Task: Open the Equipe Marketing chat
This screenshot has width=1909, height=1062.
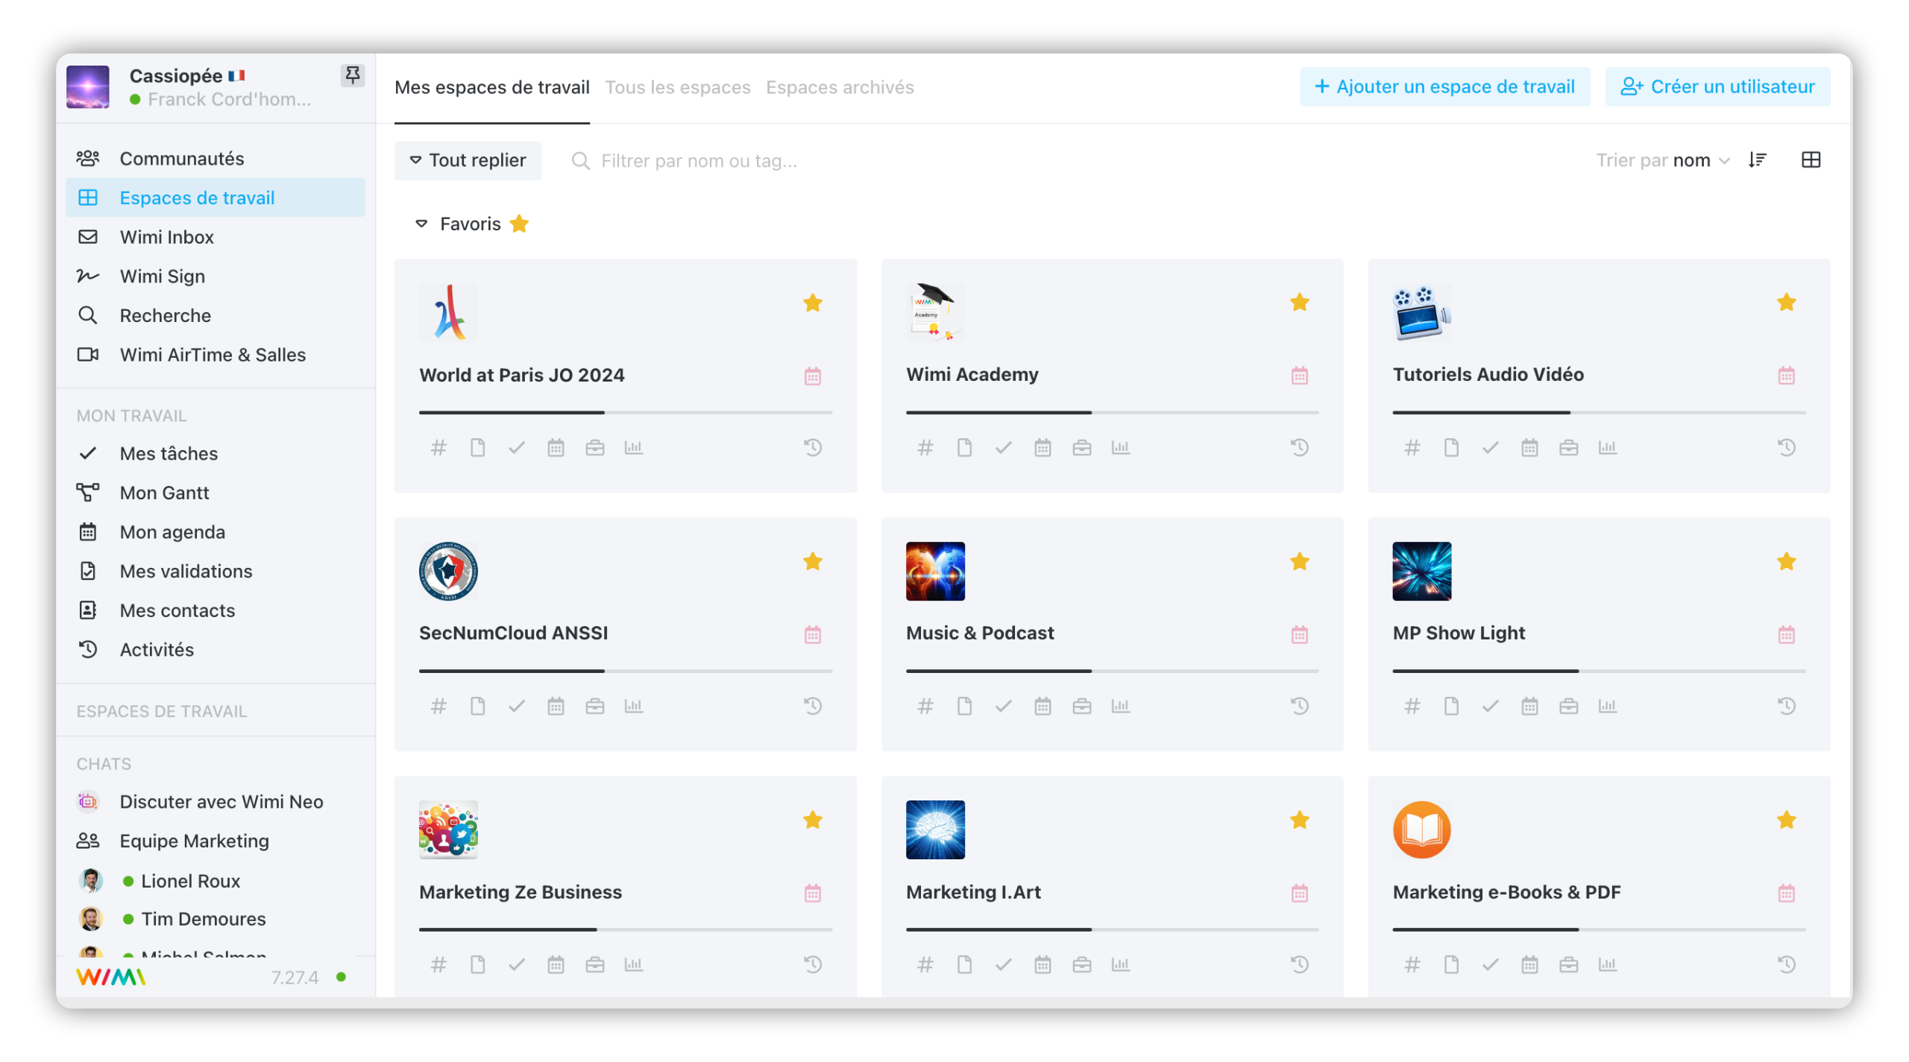Action: 215,841
